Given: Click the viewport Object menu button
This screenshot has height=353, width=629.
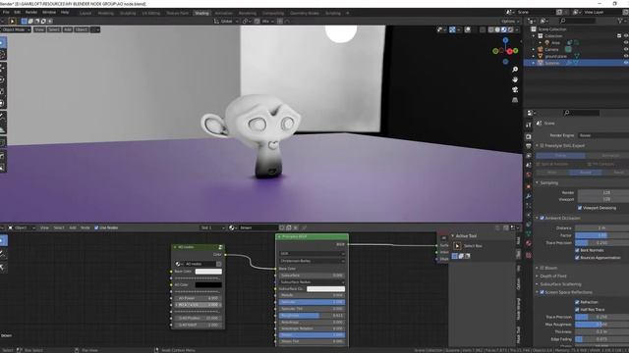Looking at the screenshot, I should point(82,29).
